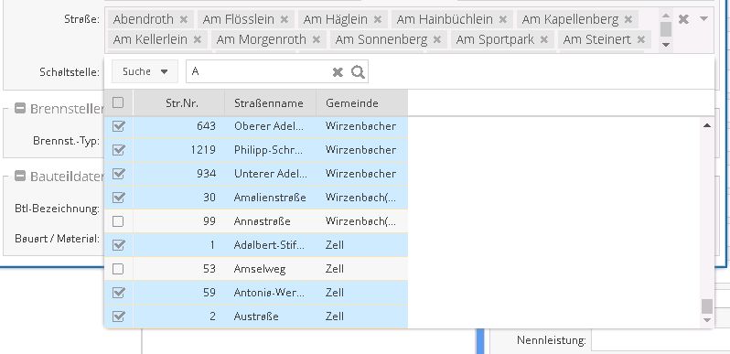Collapse the Bauteildaten section

point(19,176)
